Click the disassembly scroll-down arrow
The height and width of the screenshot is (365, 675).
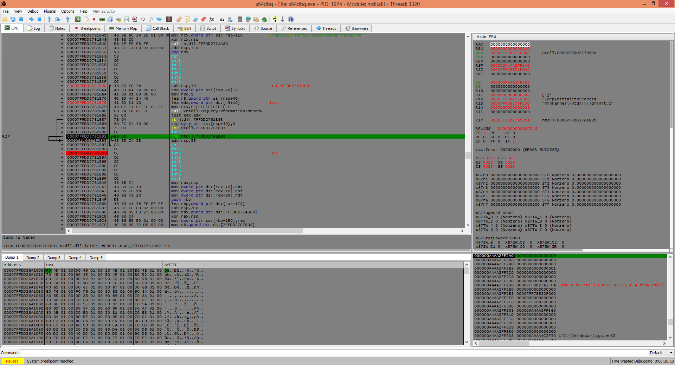(x=468, y=225)
